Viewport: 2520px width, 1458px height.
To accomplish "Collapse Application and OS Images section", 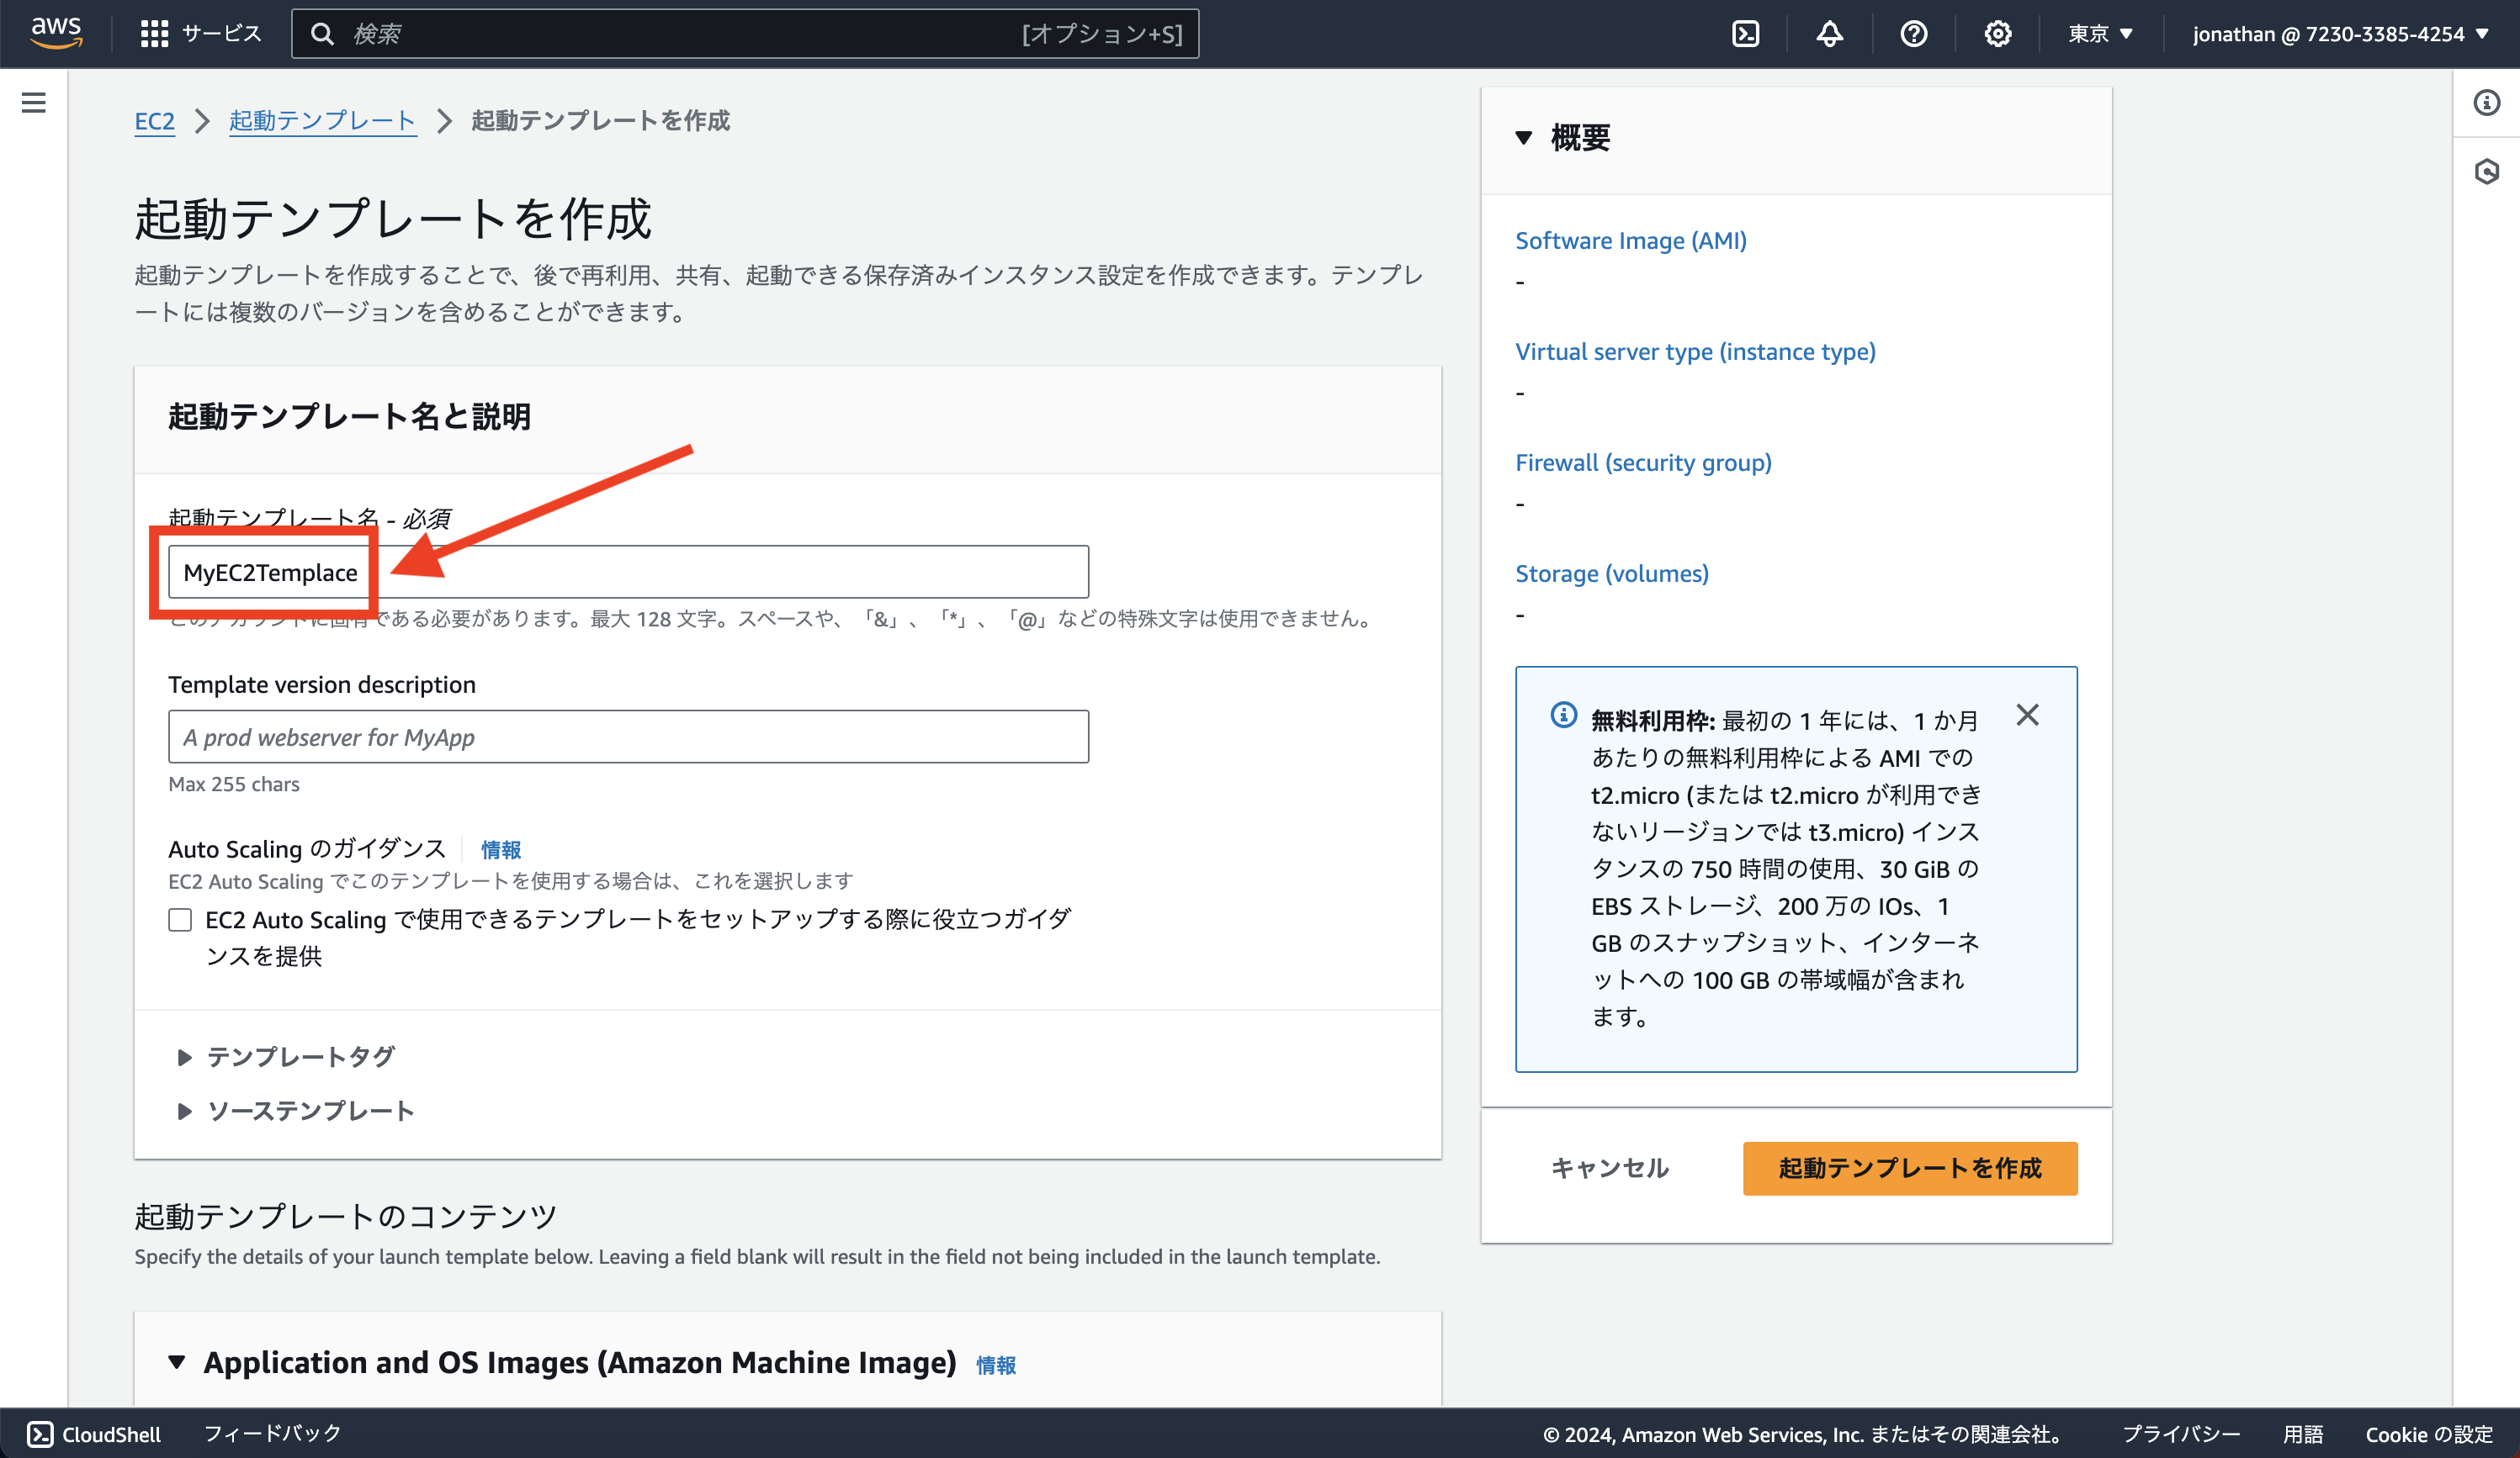I will pyautogui.click(x=177, y=1362).
